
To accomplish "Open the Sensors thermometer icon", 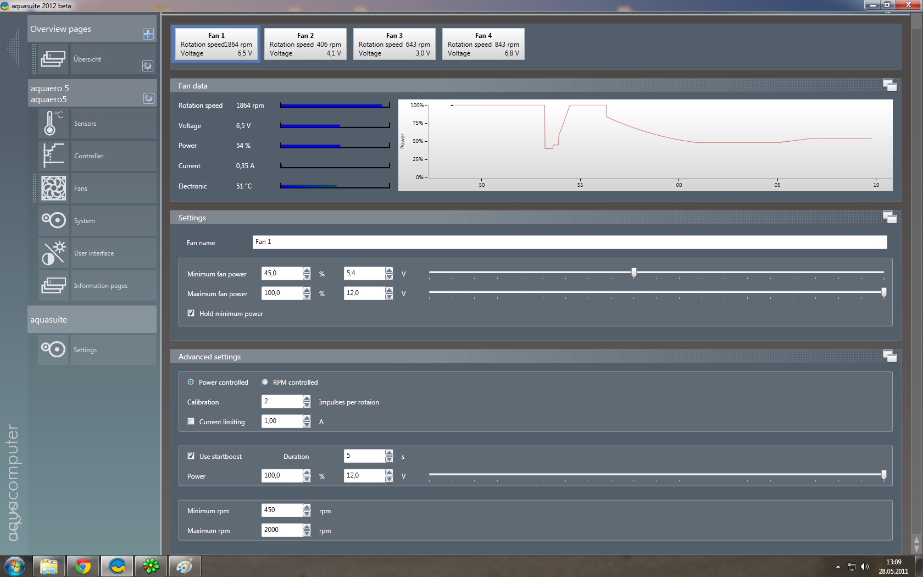I will (53, 123).
